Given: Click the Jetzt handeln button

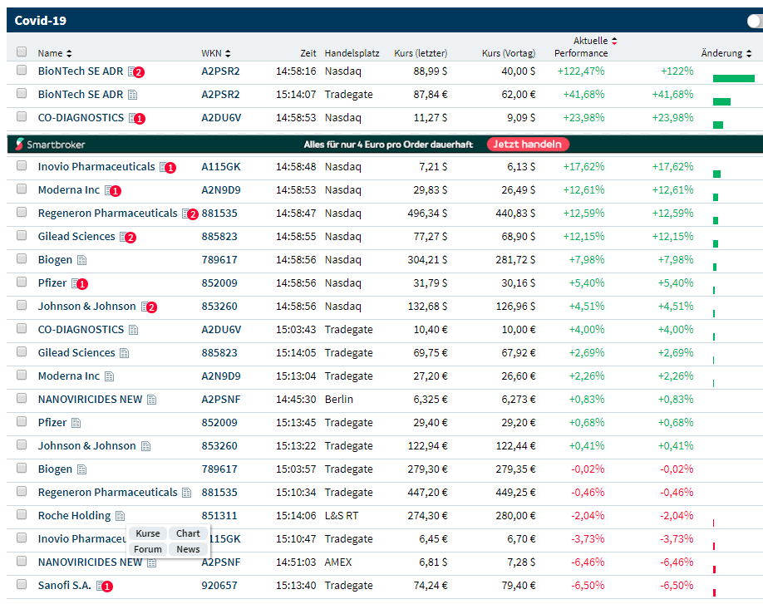Looking at the screenshot, I should 528,144.
